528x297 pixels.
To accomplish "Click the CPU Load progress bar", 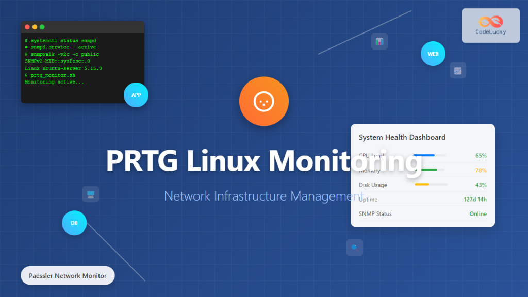I will pos(428,155).
